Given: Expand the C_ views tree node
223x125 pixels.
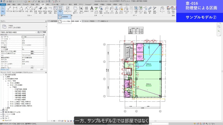Looking at the screenshot, I should [x=3, y=108].
